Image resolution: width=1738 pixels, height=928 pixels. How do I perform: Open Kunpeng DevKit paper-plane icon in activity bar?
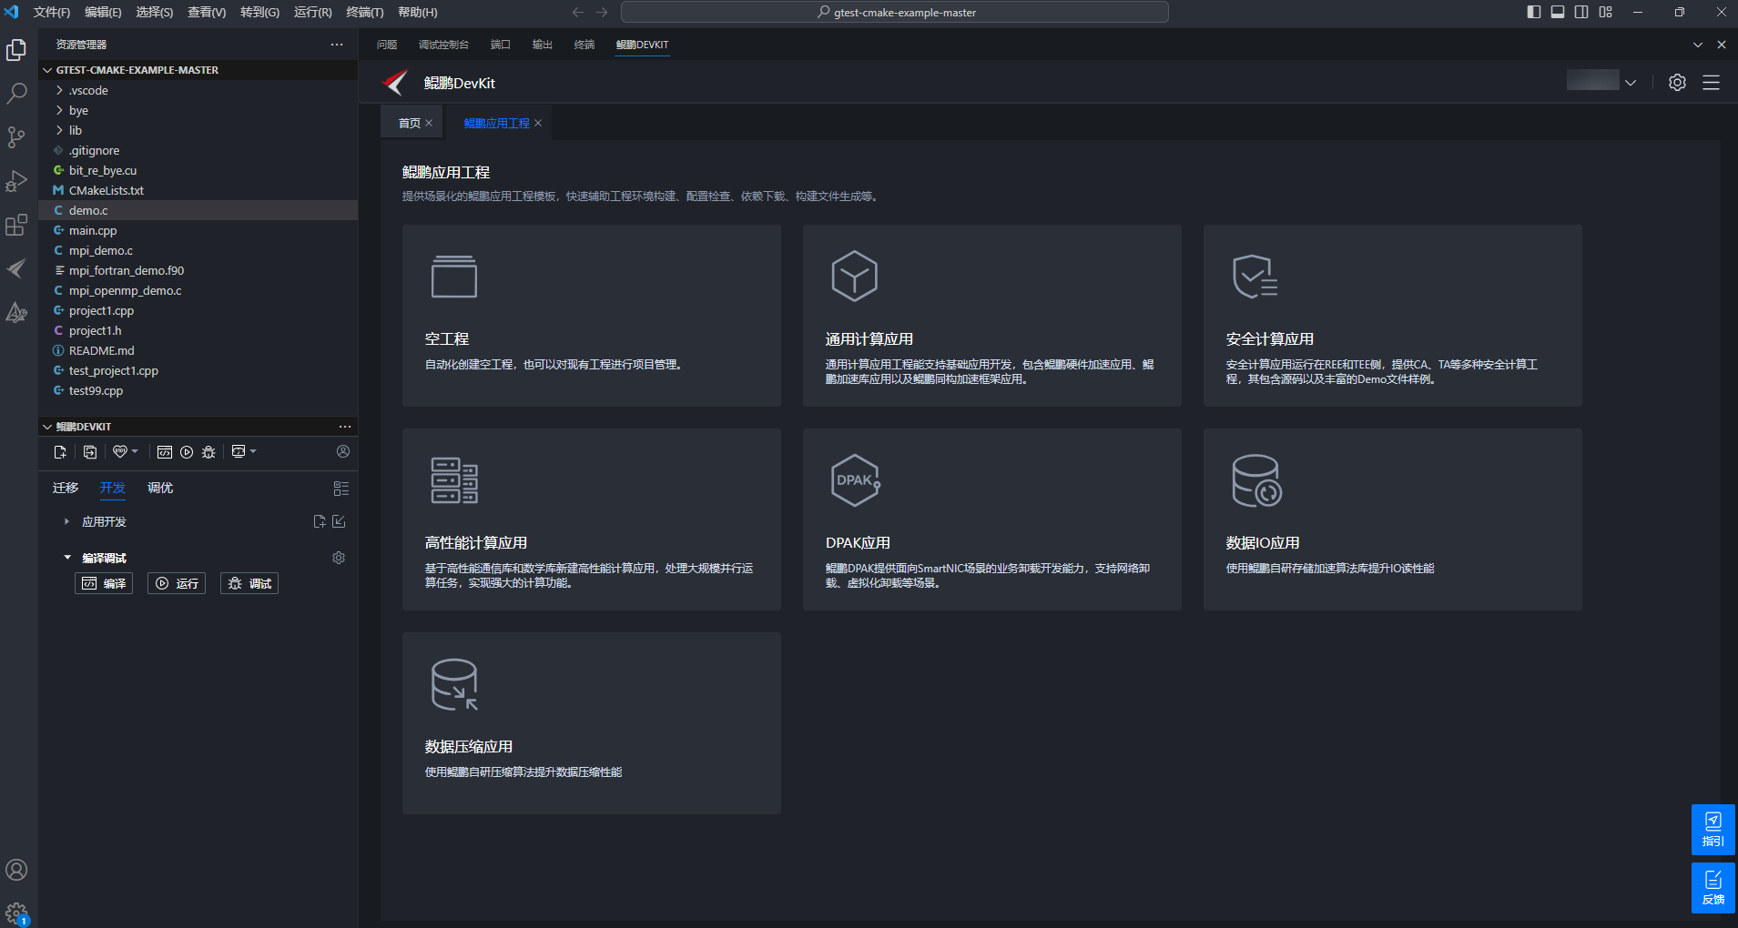[x=16, y=268]
